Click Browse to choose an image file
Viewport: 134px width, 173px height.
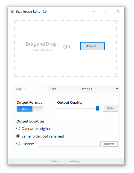(92, 46)
